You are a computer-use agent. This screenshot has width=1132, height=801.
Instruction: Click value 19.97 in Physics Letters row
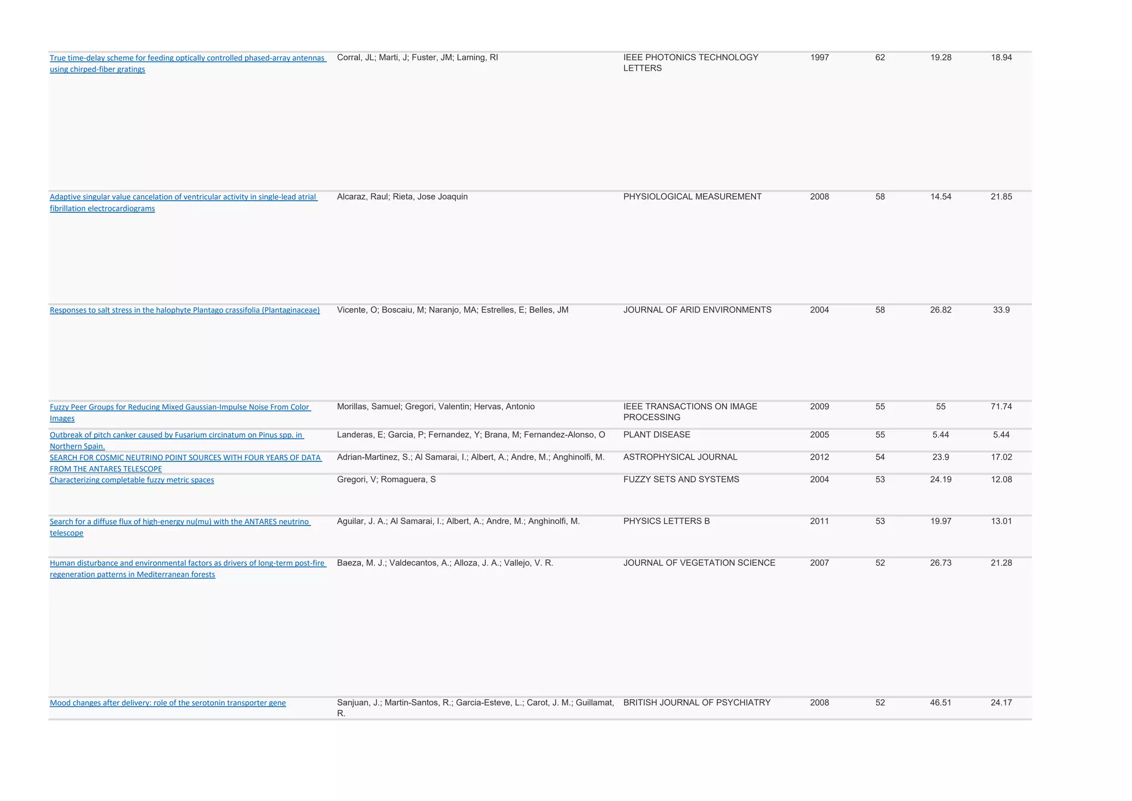pos(941,521)
